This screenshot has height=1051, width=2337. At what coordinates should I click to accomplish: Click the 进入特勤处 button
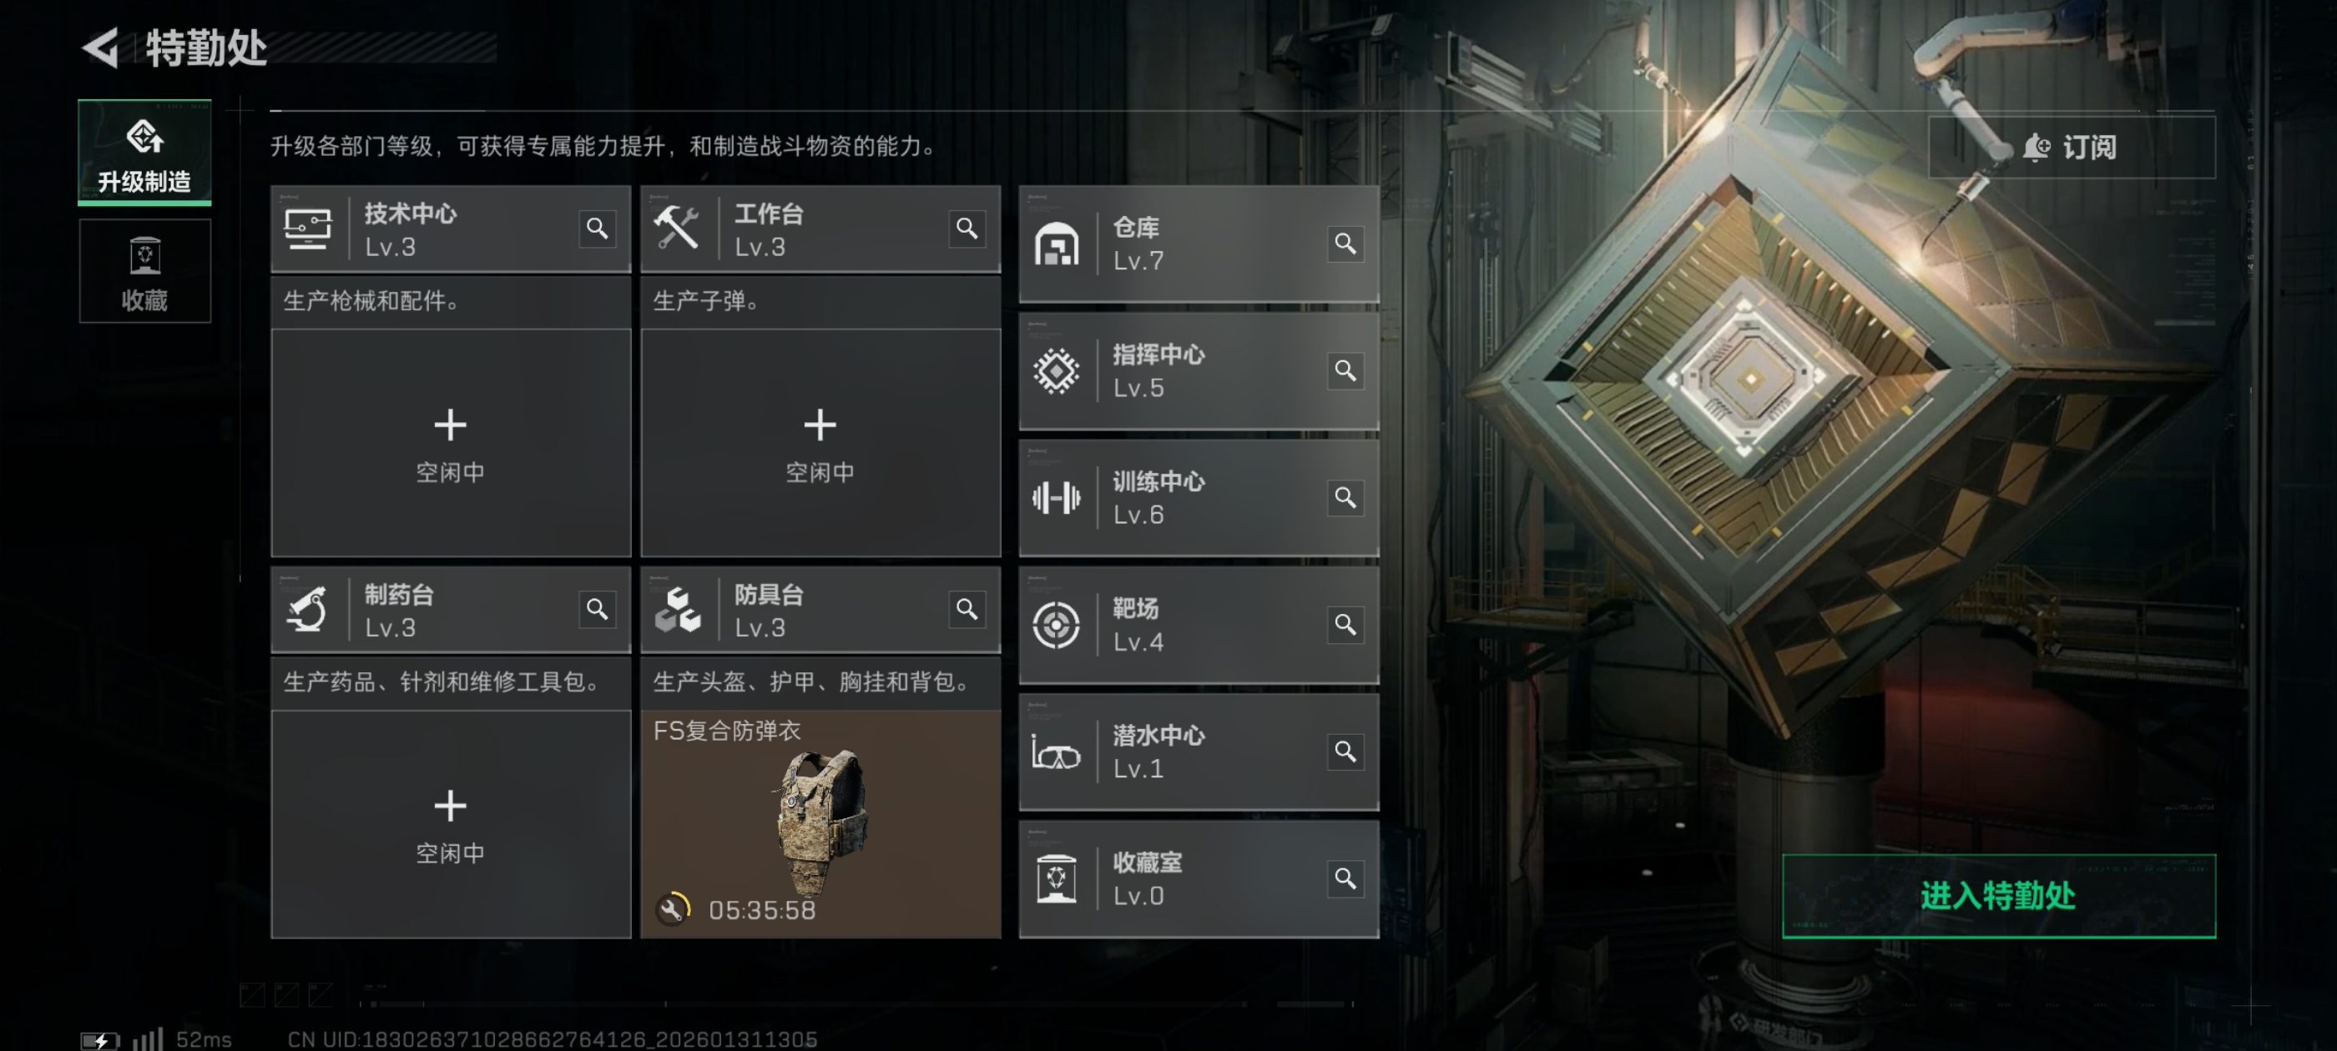click(x=1999, y=896)
